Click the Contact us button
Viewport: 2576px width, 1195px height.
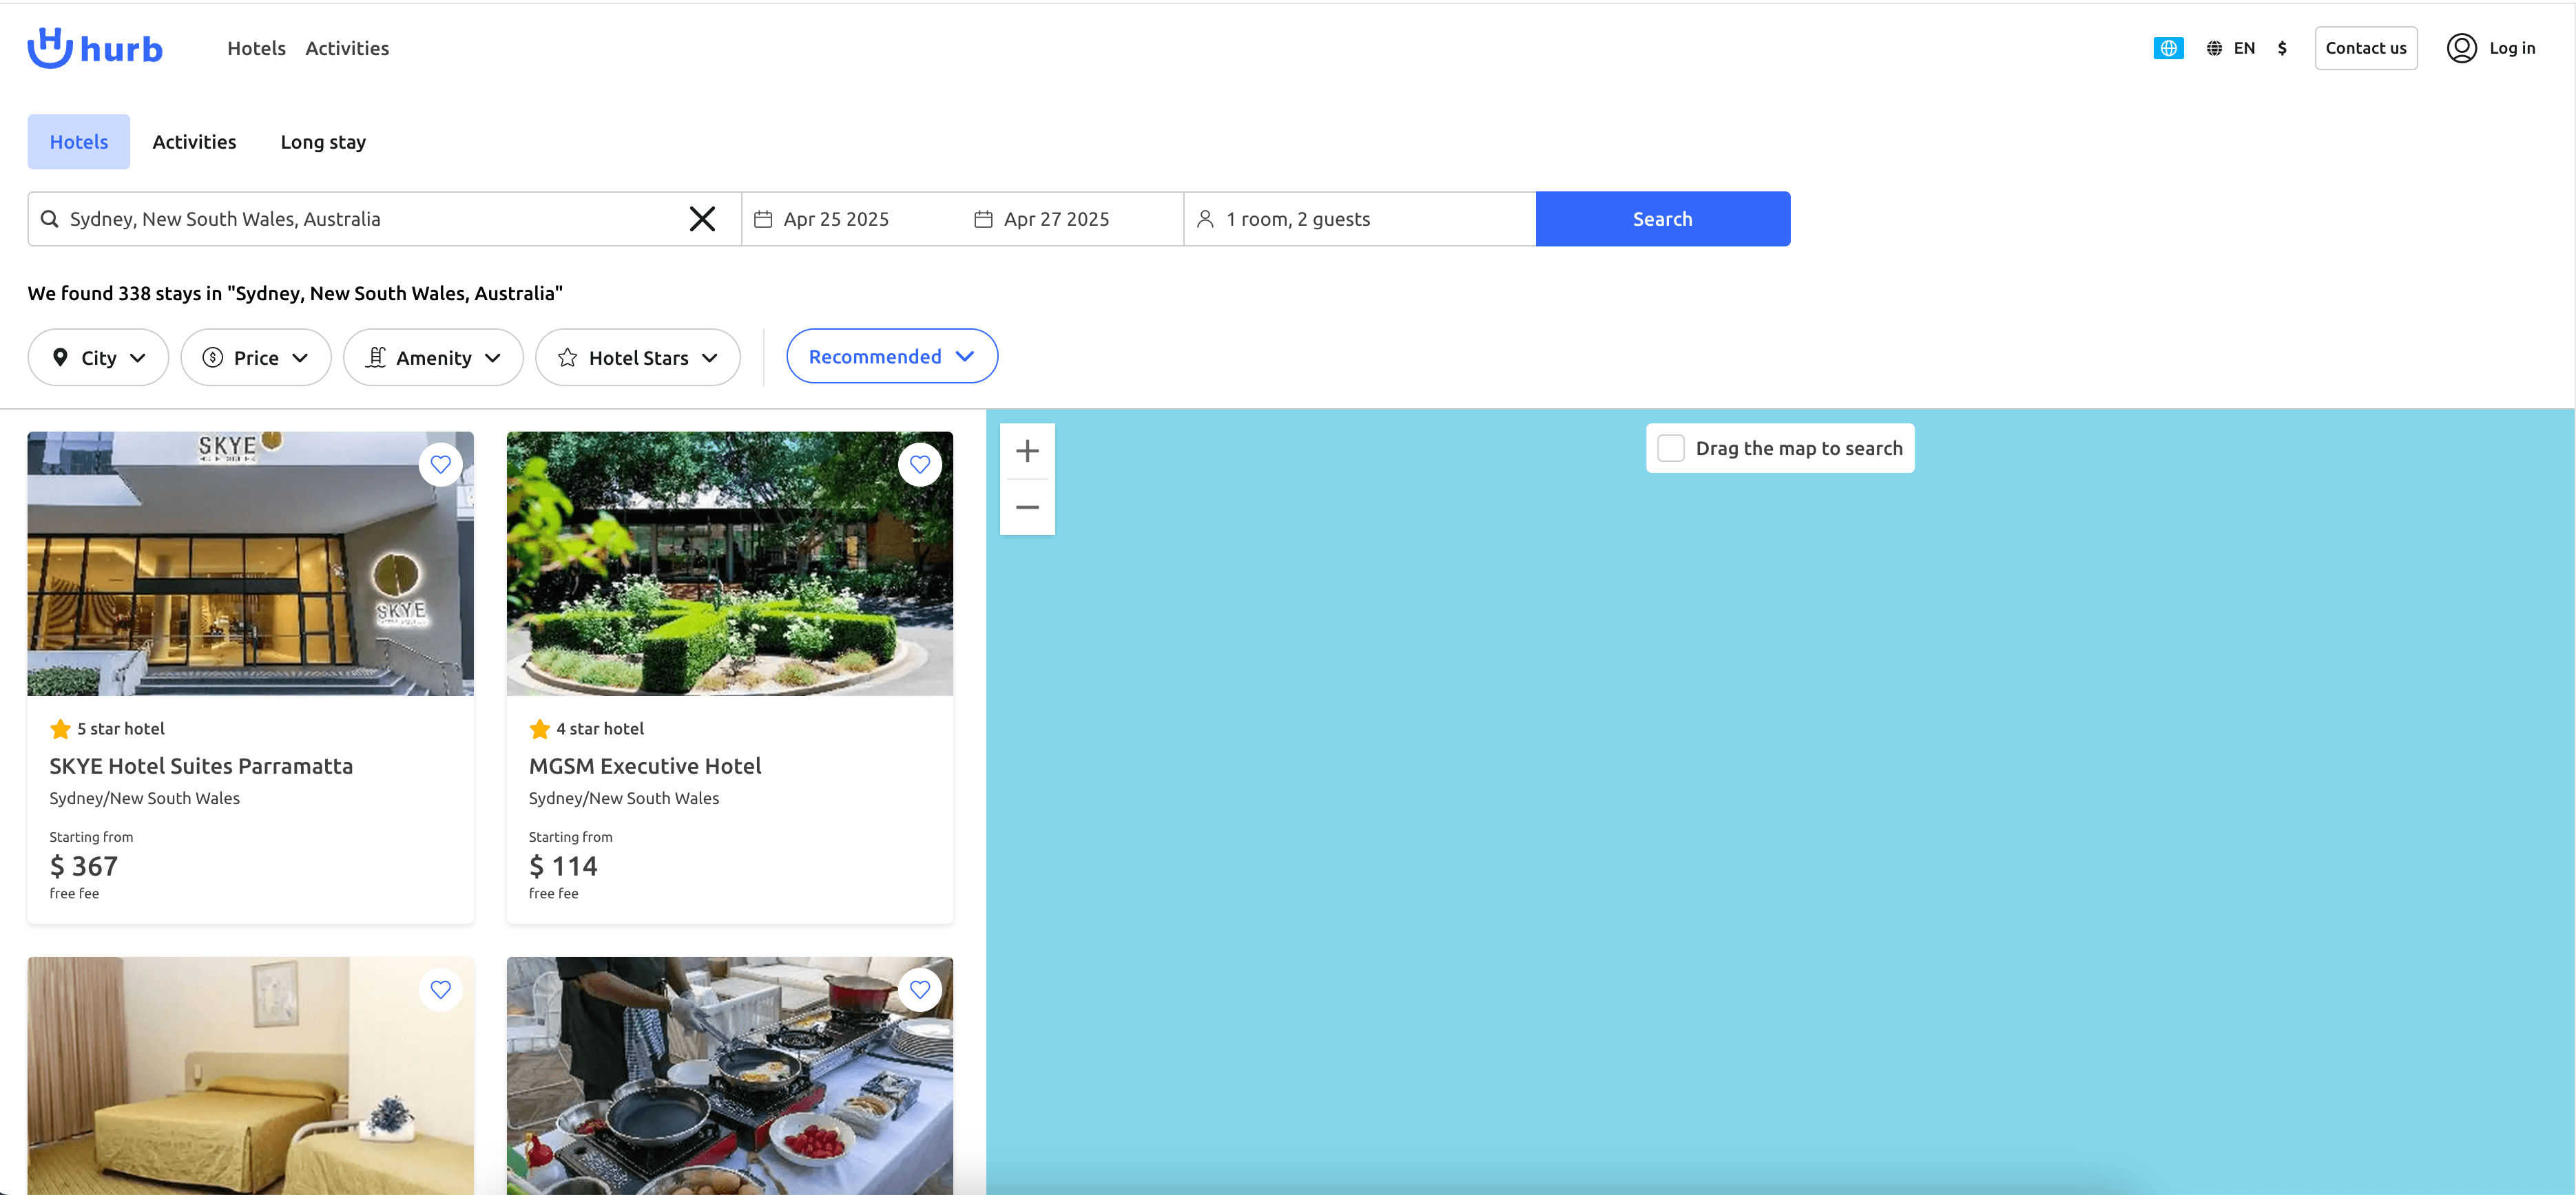tap(2365, 48)
